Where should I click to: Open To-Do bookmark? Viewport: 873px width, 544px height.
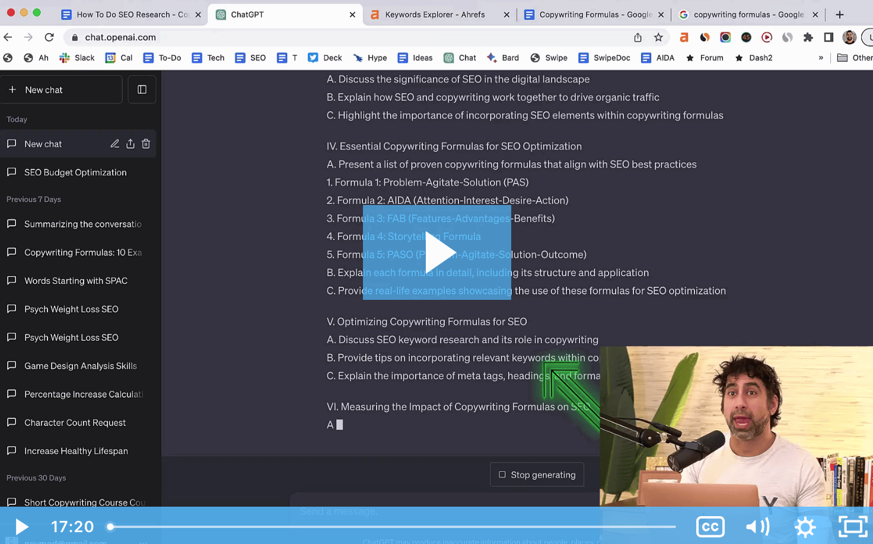(x=162, y=57)
